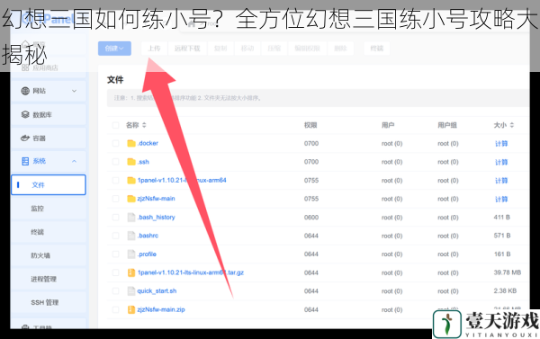Image resolution: width=540 pixels, height=339 pixels.
Task: Open the .bash_history file link
Action: click(x=157, y=218)
